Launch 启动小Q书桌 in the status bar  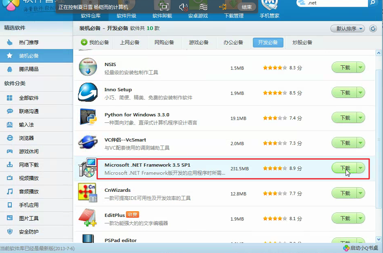361,248
